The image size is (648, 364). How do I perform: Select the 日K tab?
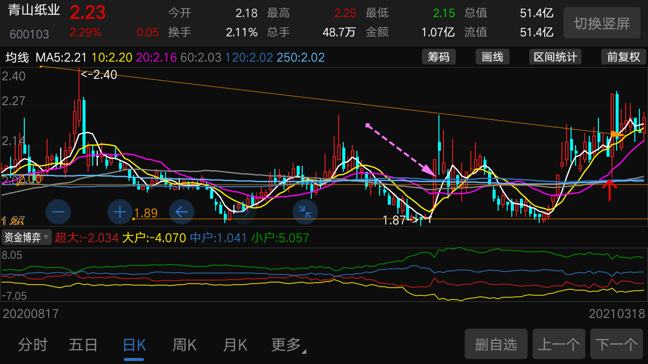coord(134,345)
